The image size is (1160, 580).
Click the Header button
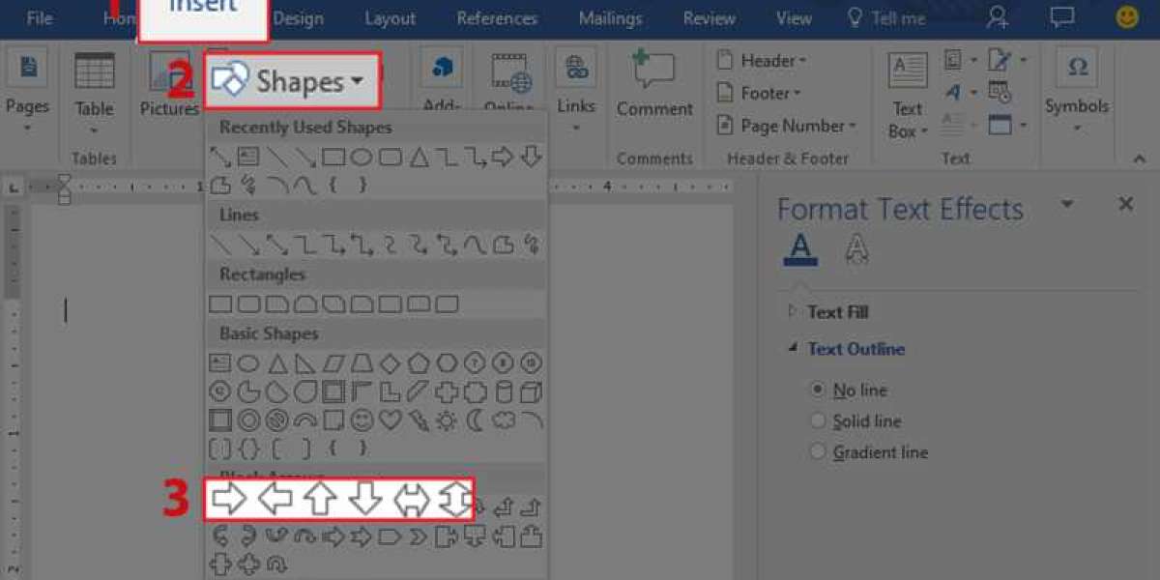(x=761, y=61)
